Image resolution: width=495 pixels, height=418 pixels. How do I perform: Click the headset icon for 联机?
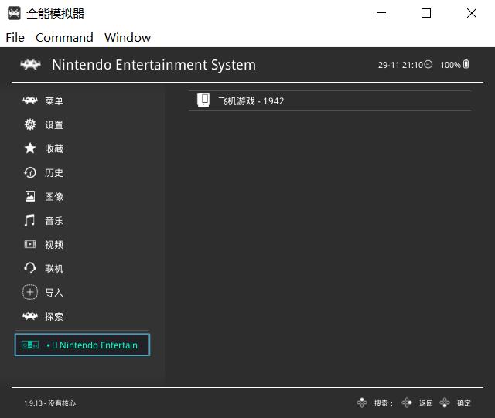[30, 268]
